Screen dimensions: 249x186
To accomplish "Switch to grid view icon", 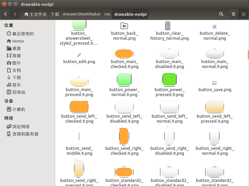I will coord(243,14).
